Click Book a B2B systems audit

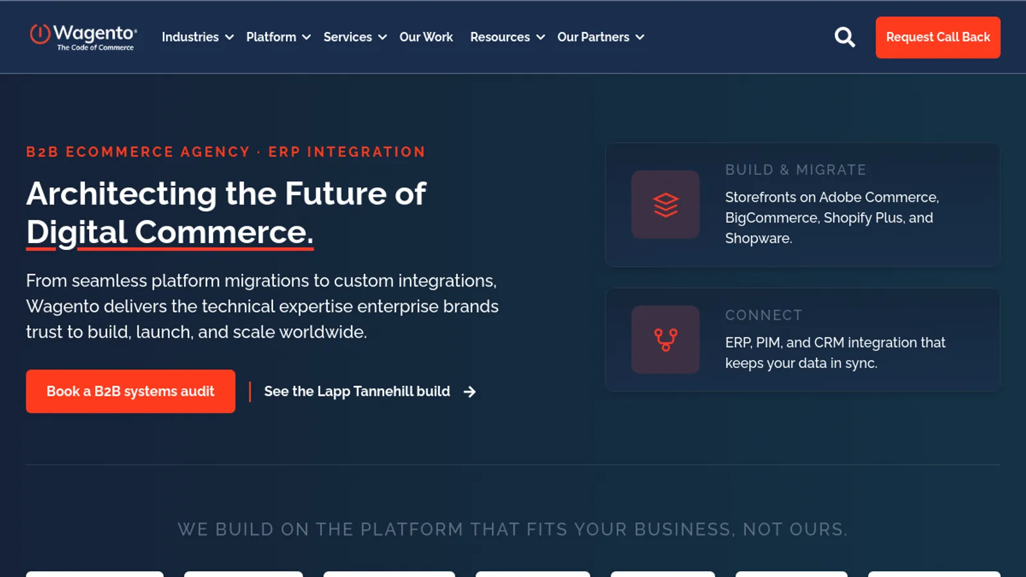[131, 391]
